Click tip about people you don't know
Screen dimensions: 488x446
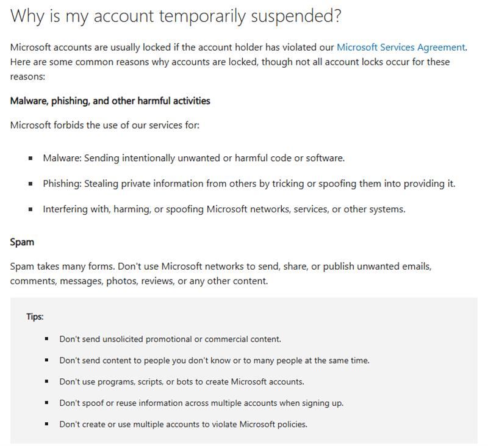[x=215, y=361]
